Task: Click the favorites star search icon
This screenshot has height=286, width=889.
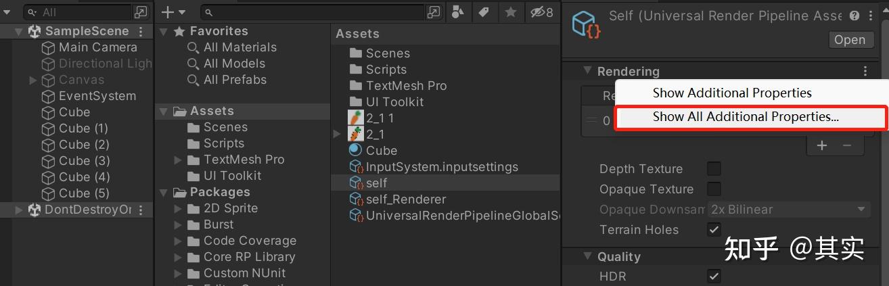Action: pyautogui.click(x=511, y=12)
